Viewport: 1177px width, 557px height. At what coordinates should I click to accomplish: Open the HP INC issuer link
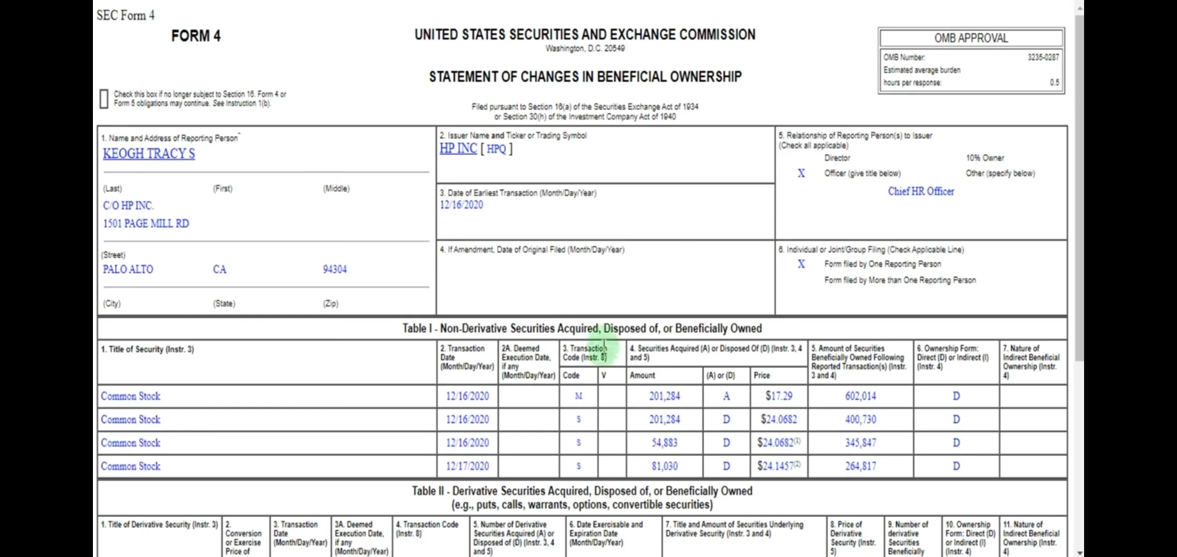458,149
